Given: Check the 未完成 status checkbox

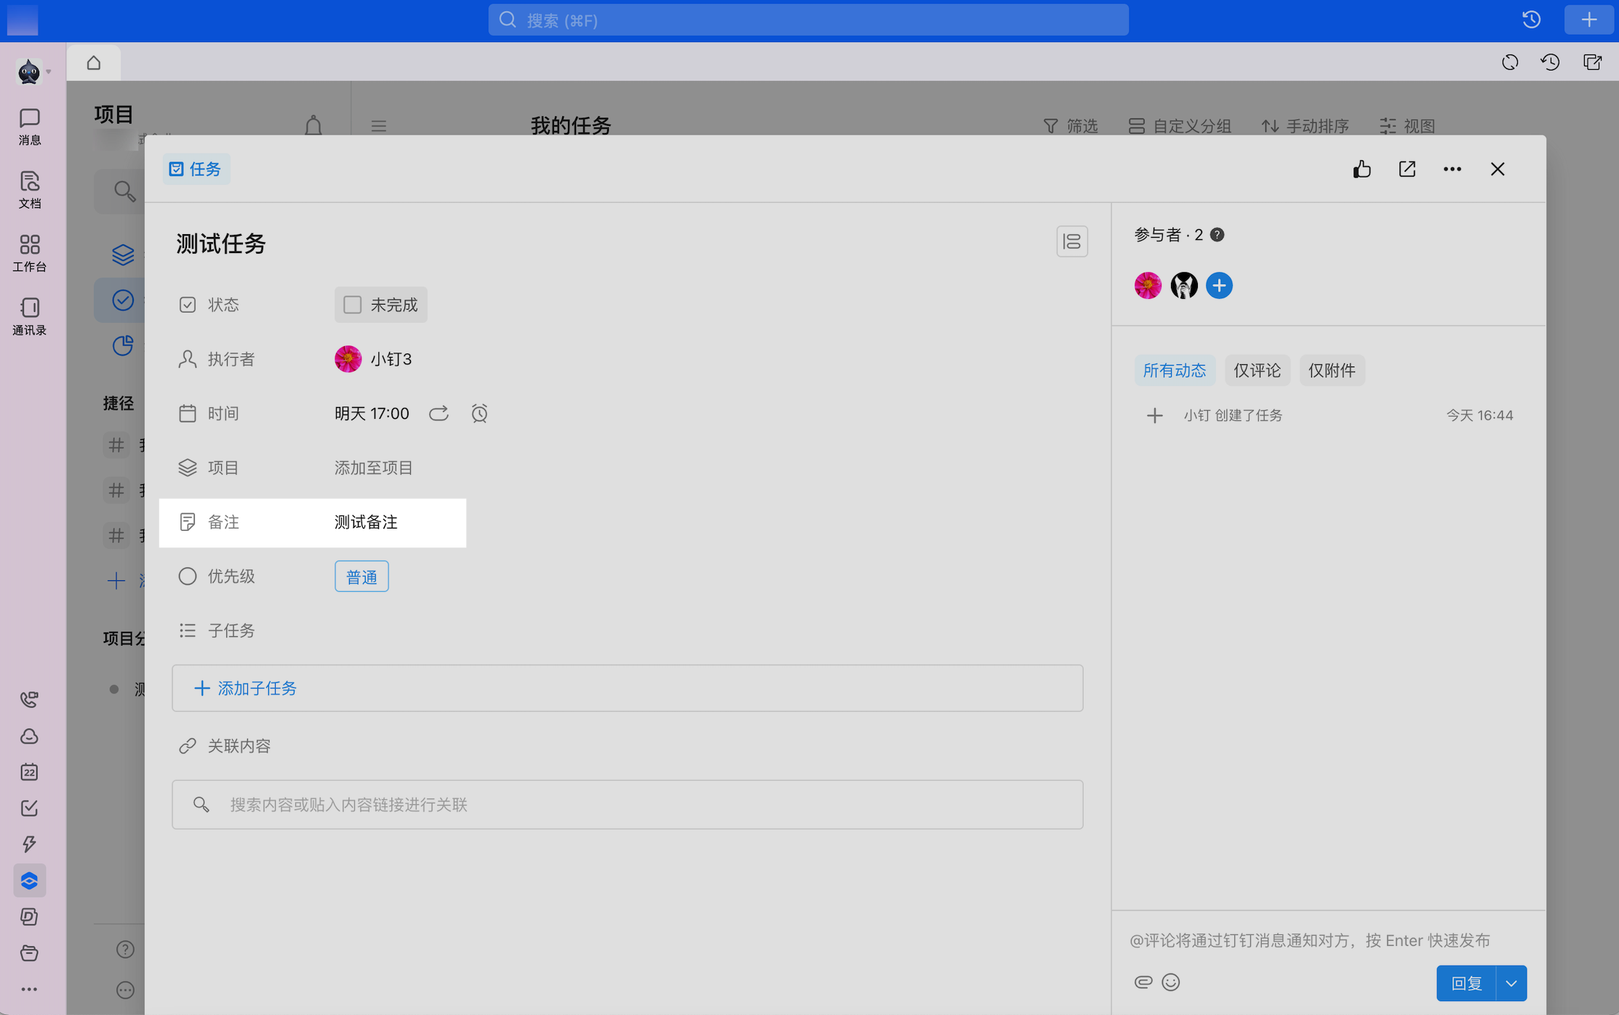Looking at the screenshot, I should tap(353, 305).
